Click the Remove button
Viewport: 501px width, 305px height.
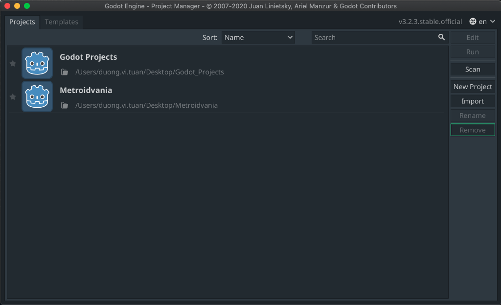pos(473,130)
